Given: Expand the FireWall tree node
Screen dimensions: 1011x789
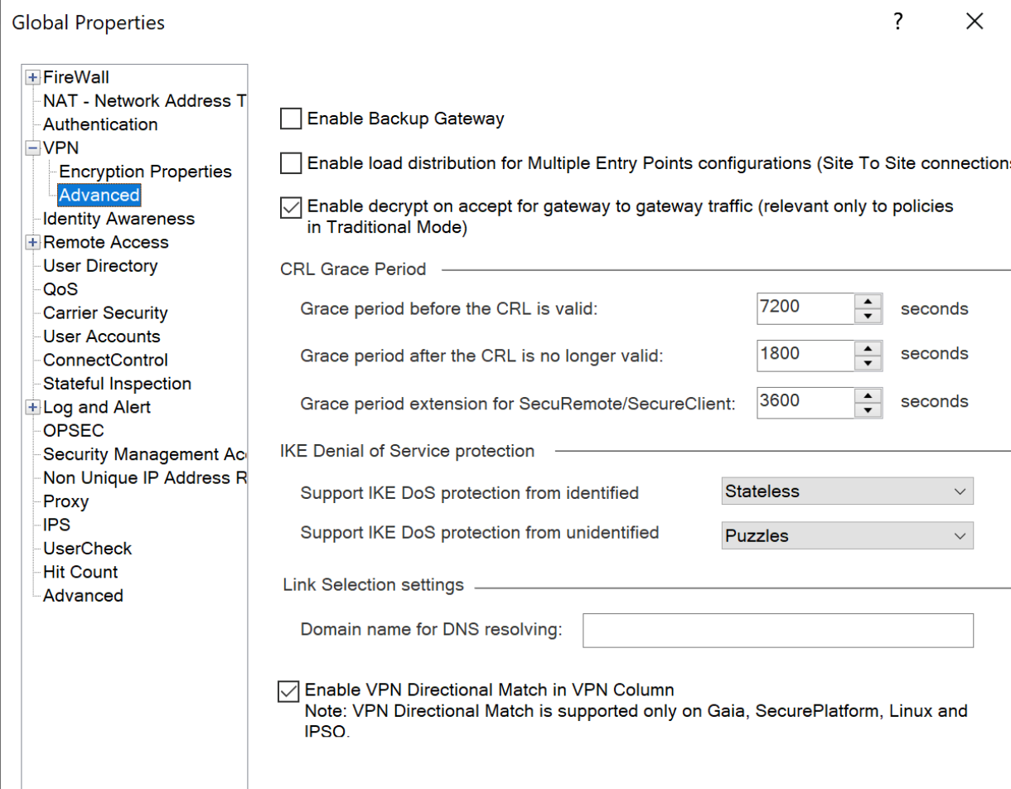Looking at the screenshot, I should point(32,78).
